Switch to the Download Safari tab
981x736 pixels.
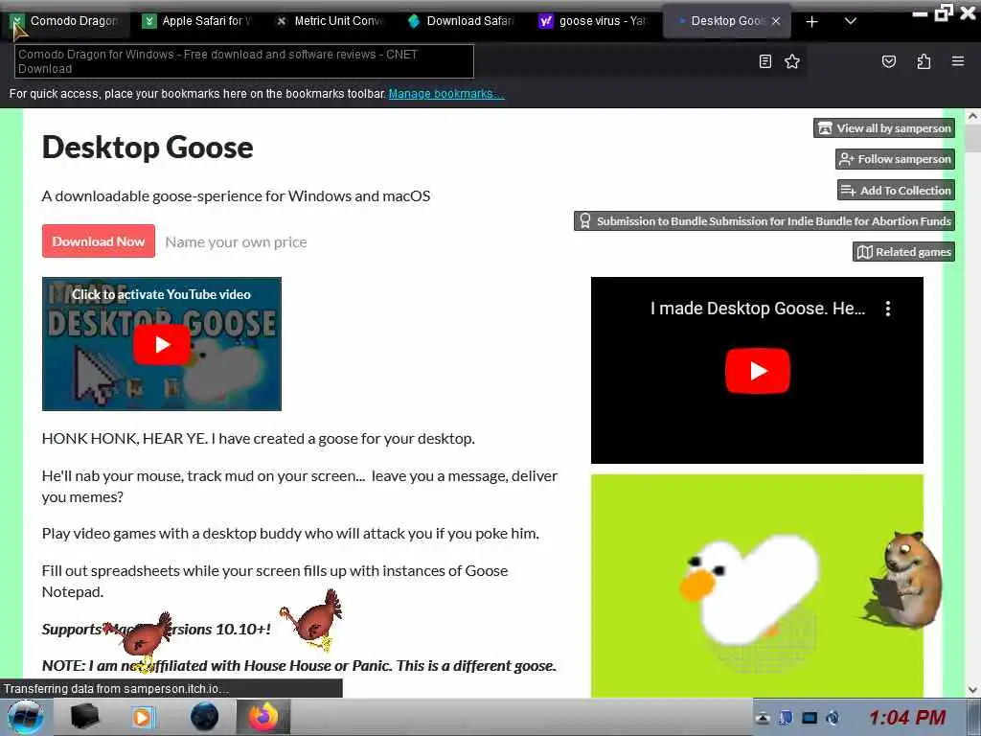[462, 21]
